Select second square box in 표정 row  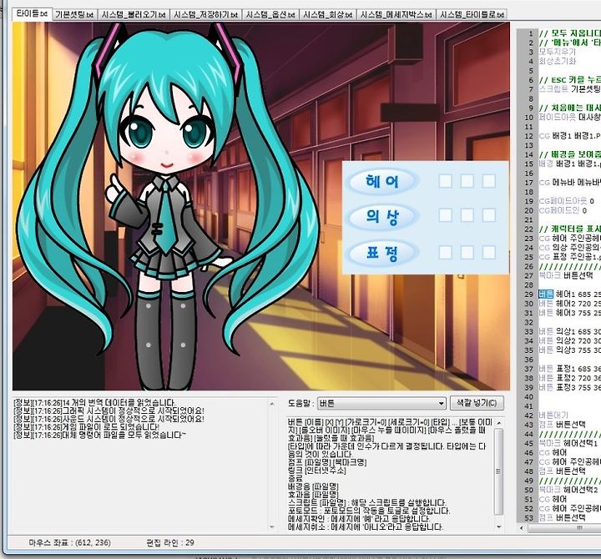pyautogui.click(x=467, y=253)
